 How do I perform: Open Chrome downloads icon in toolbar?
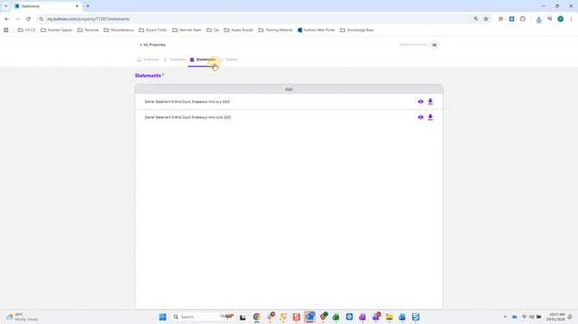point(538,19)
